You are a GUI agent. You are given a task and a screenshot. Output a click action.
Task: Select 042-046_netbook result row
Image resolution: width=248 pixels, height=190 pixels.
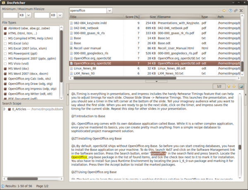(x=155, y=28)
